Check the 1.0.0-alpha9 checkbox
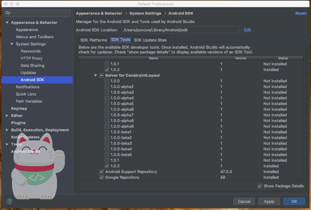The height and width of the screenshot is (210, 311). tap(107, 126)
